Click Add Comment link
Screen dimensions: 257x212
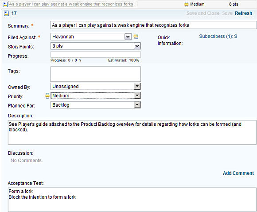[238, 173]
